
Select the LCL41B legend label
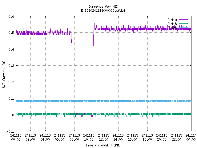(171, 24)
